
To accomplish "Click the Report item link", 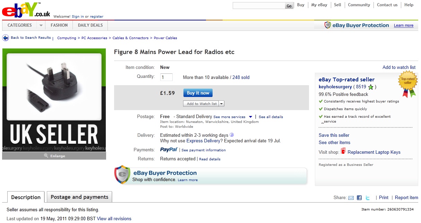I will click(406, 197).
